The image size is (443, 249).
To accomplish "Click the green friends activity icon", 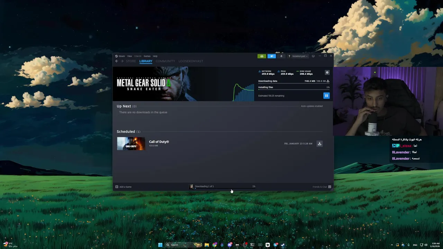I will (262, 56).
